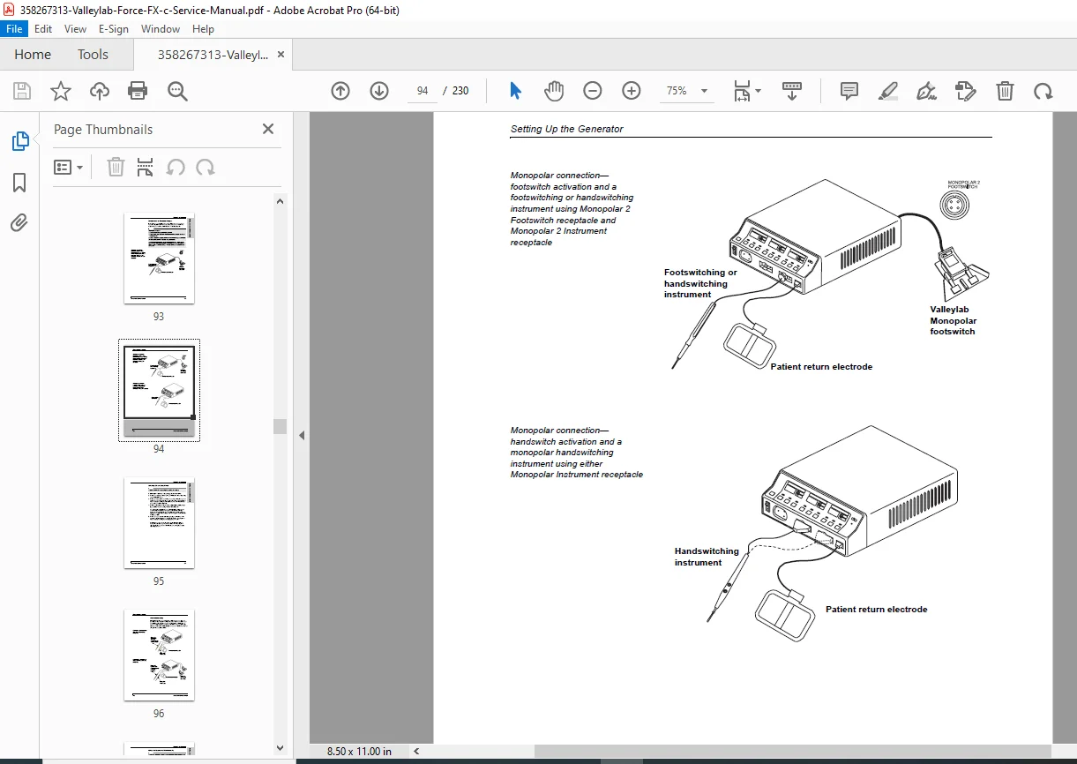Click the 8.50 x 11.00 in page size label
Viewport: 1077px width, 764px height.
pos(359,751)
